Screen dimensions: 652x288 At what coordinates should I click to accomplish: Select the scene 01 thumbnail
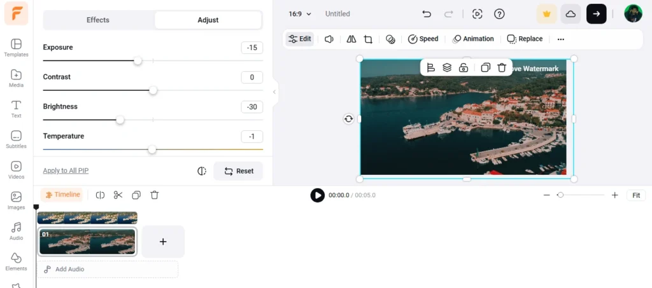tap(87, 242)
